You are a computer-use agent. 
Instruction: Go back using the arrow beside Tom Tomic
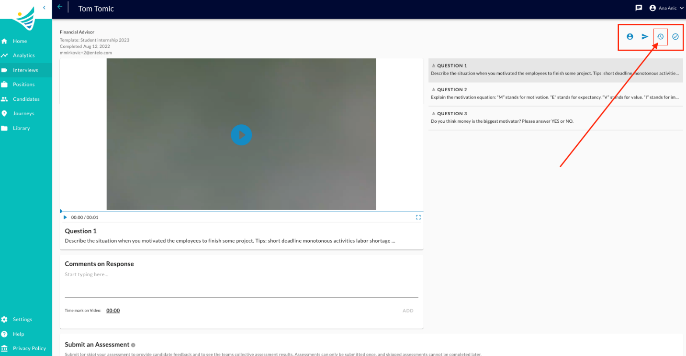point(60,7)
